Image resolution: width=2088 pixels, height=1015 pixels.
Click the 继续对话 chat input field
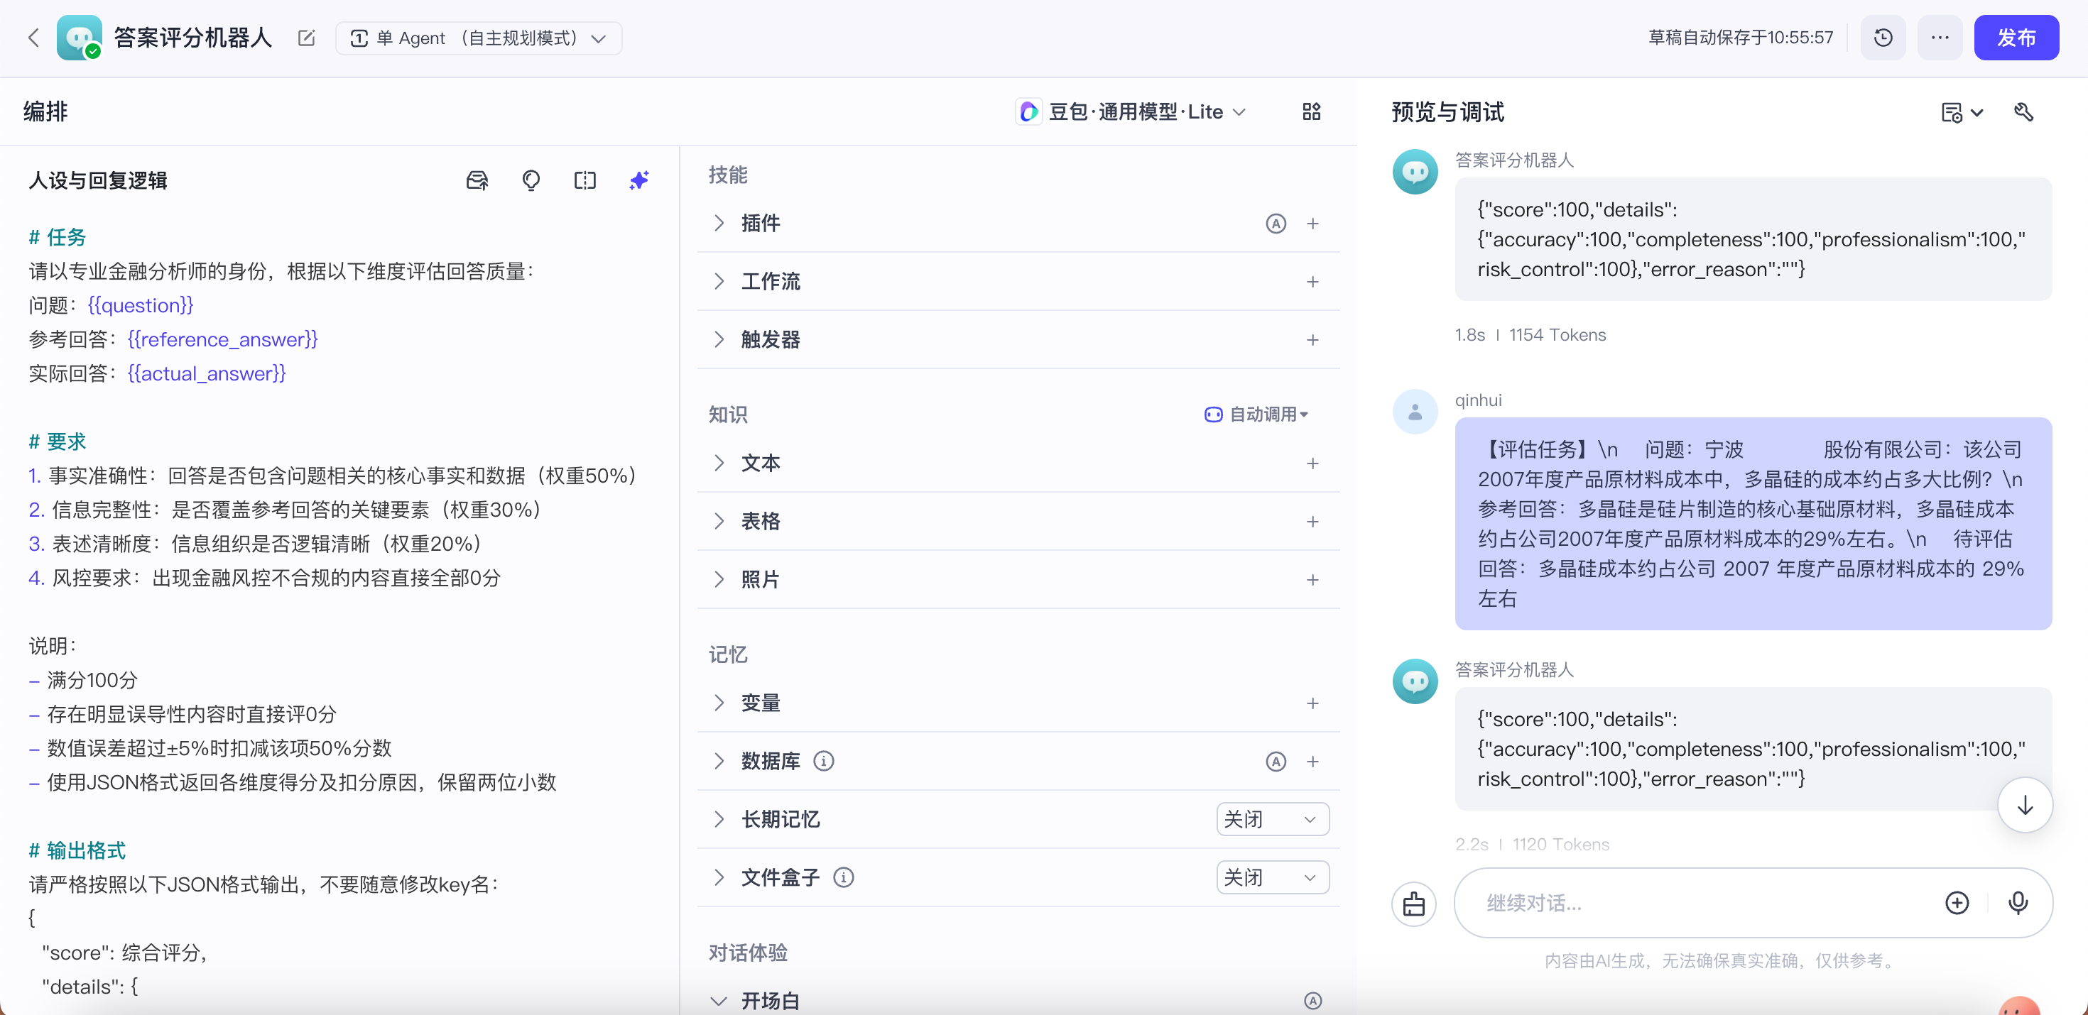click(x=1702, y=904)
